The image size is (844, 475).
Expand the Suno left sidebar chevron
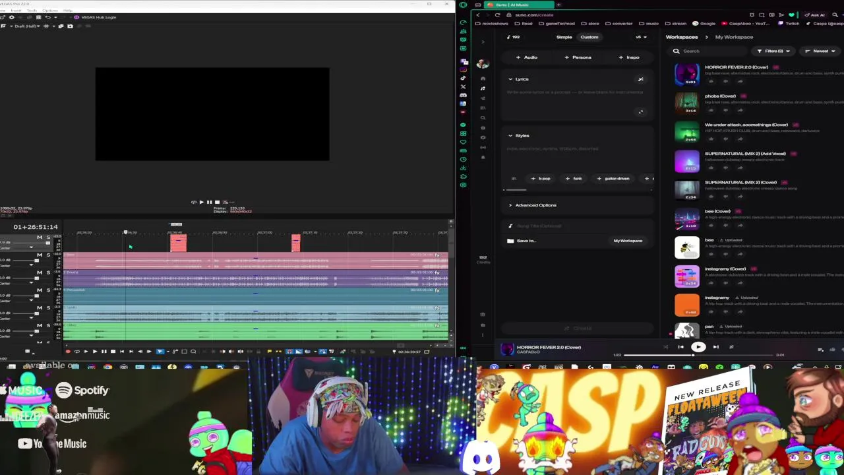click(x=483, y=42)
